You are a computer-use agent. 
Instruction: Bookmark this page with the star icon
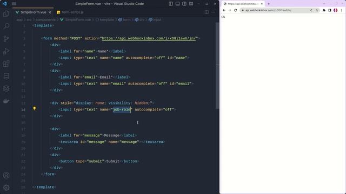[317, 10]
